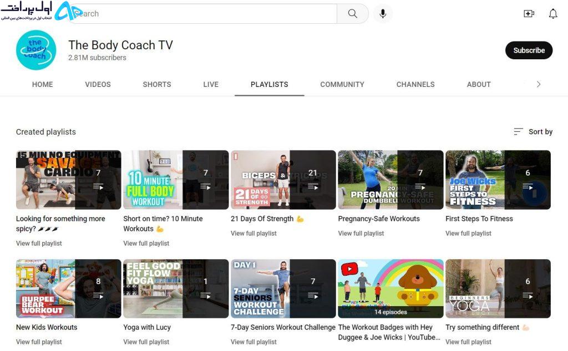Open The Body Coach channel avatar
The image size is (568, 351).
tap(36, 50)
